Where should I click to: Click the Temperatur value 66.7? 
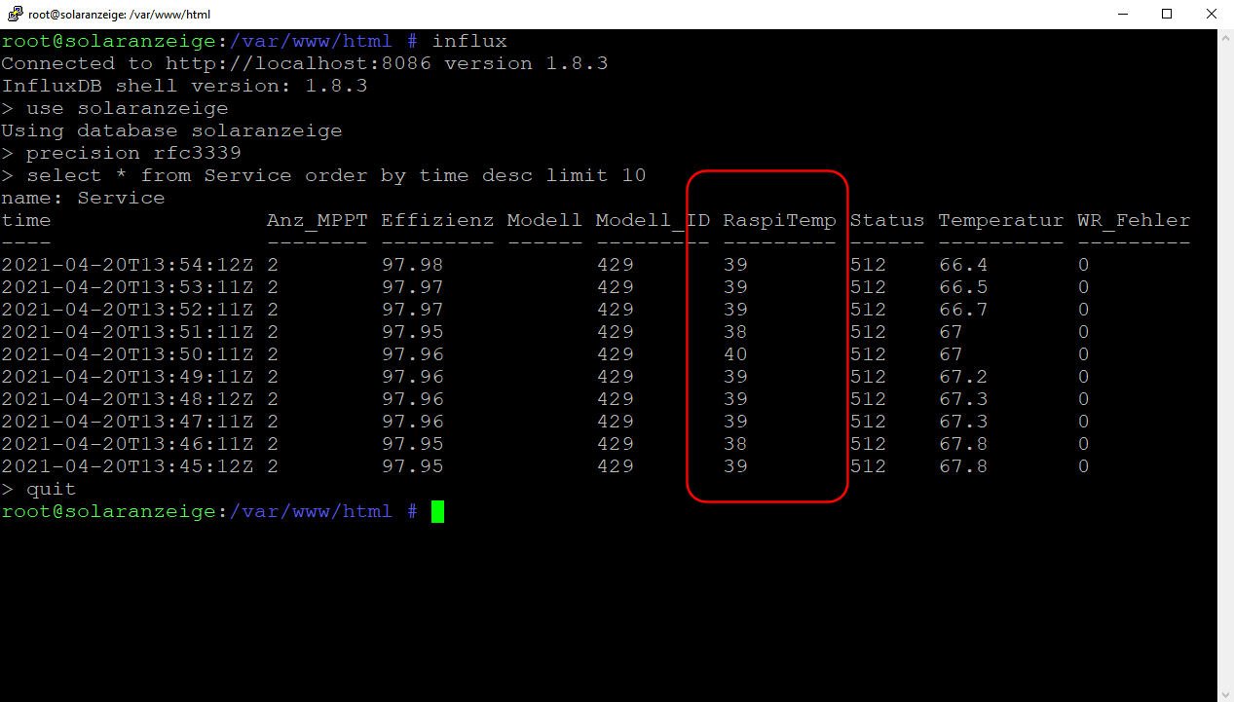(x=963, y=311)
